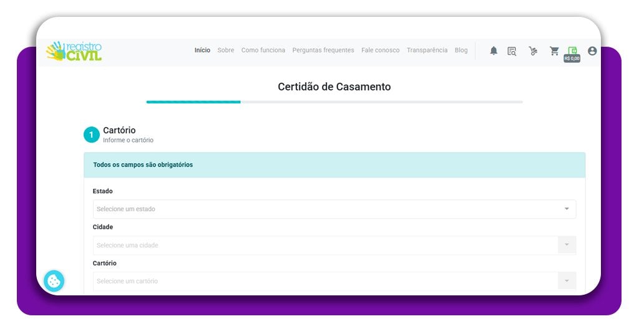
Task: Click the hand truck orders icon
Action: (x=532, y=51)
